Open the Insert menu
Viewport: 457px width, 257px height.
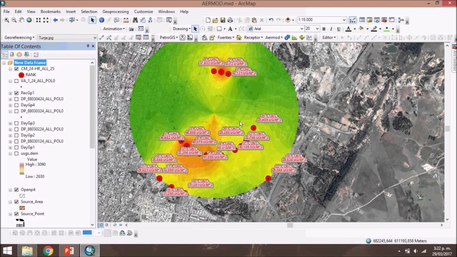pyautogui.click(x=71, y=11)
